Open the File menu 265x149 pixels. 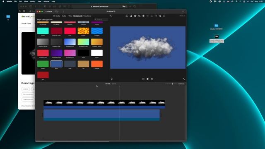(15, 1)
